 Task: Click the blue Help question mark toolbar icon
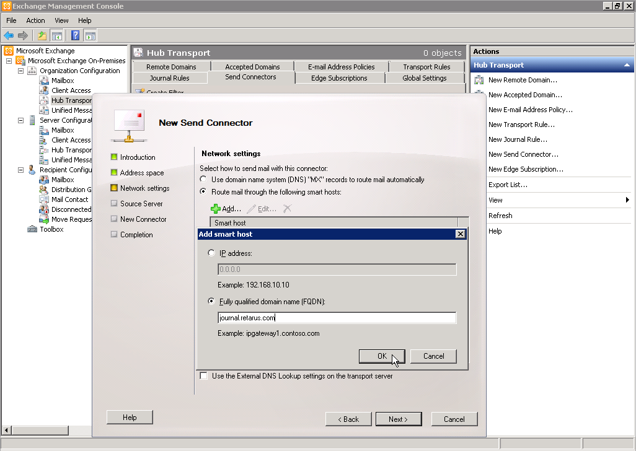click(x=75, y=36)
